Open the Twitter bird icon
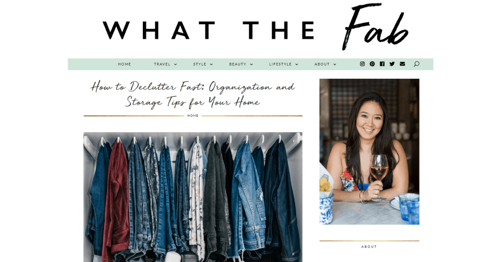This screenshot has height=262, width=501. pos(392,64)
